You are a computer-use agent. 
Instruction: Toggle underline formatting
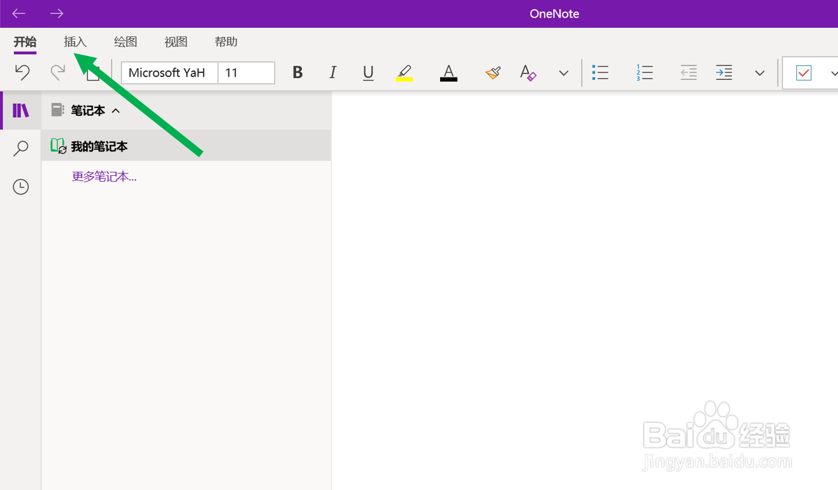pos(368,73)
